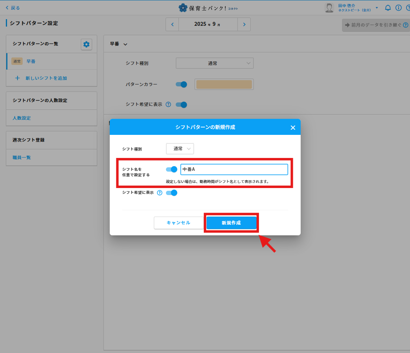Image resolution: width=410 pixels, height=353 pixels.
Task: Open 人数設定 in sidebar
Action: pos(21,118)
